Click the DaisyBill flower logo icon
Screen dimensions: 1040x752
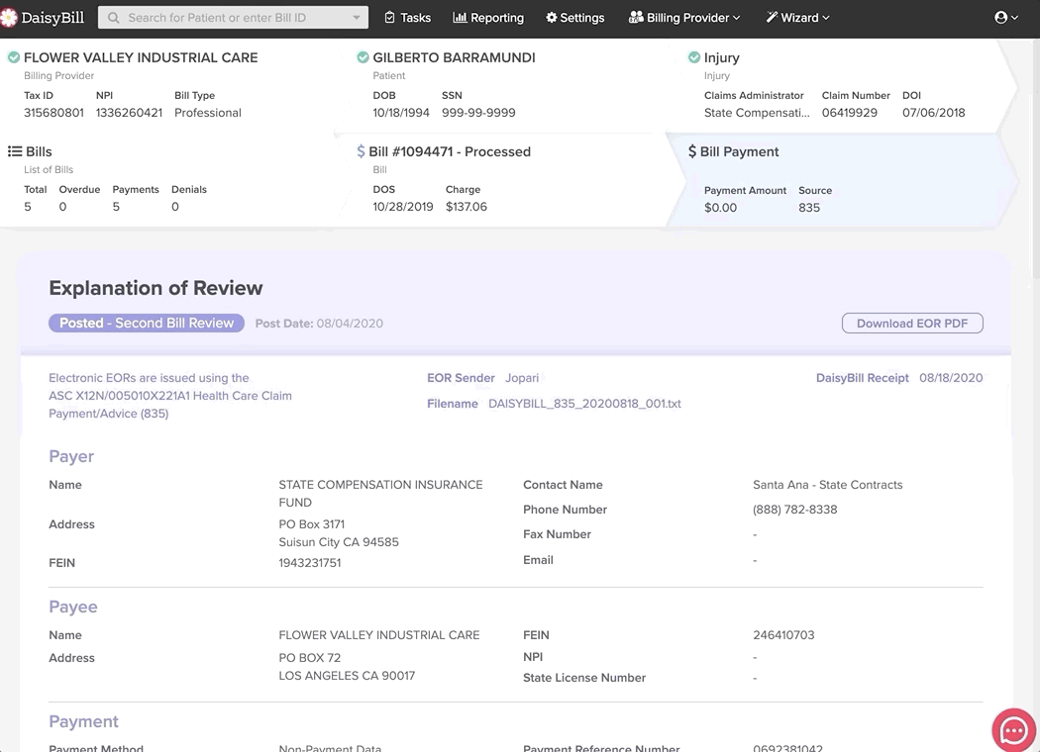[x=10, y=18]
